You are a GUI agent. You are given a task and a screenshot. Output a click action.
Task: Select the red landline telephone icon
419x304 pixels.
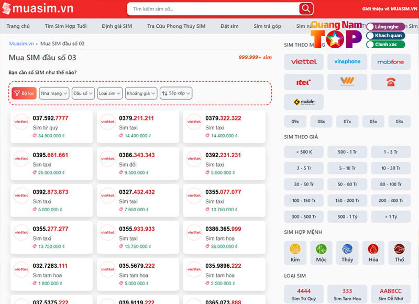click(x=391, y=82)
